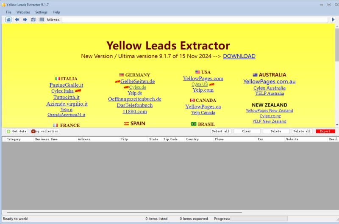
Task: Open the YELP Australia link
Action: 270,93
